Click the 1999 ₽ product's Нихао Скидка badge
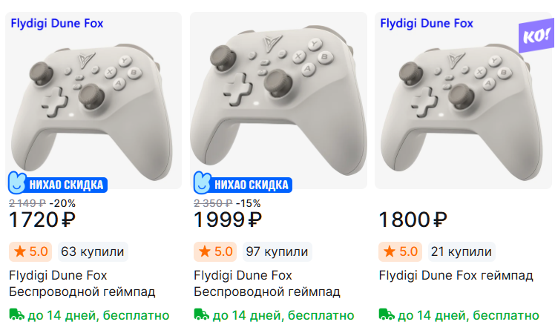The width and height of the screenshot is (555, 333). coord(241,183)
